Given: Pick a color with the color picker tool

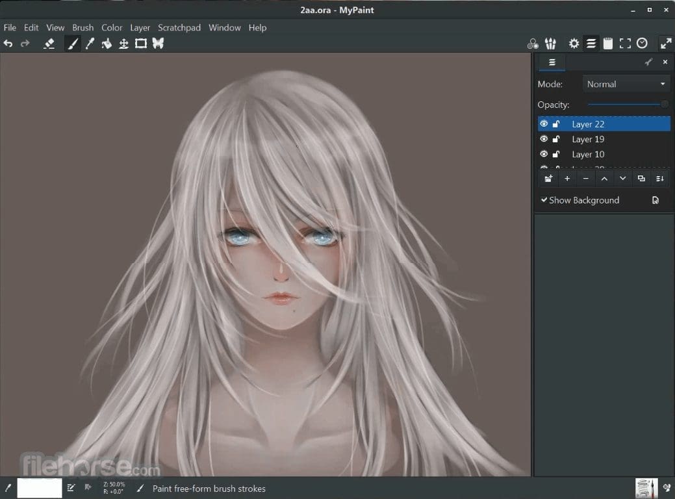Looking at the screenshot, I should 90,43.
